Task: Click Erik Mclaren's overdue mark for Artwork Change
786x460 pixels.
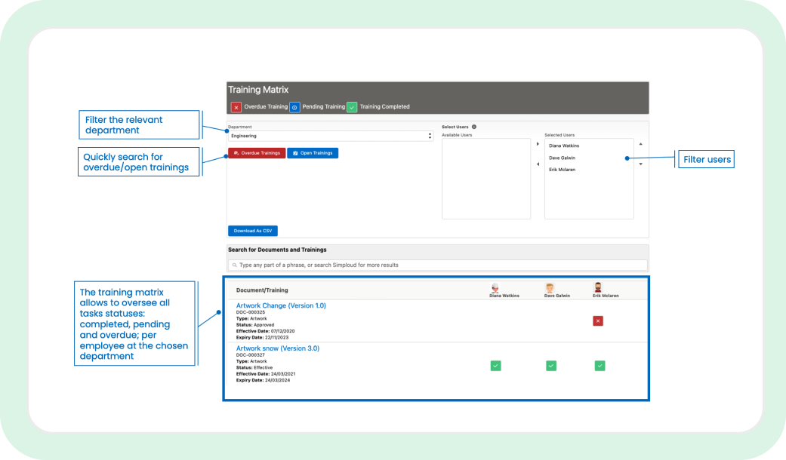Action: 598,320
